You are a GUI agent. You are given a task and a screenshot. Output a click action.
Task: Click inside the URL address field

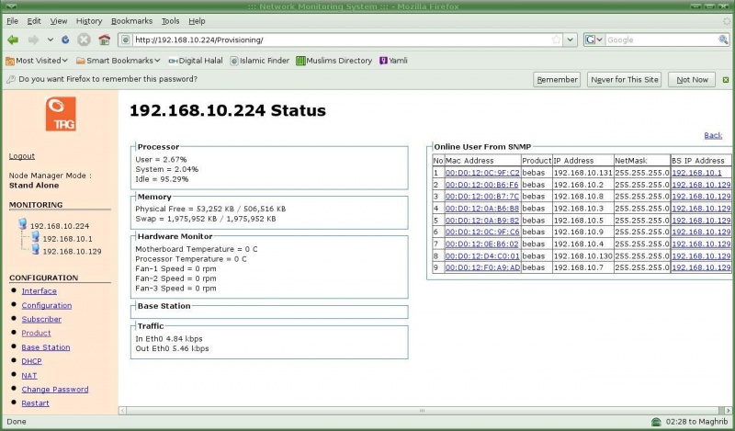tap(340, 40)
